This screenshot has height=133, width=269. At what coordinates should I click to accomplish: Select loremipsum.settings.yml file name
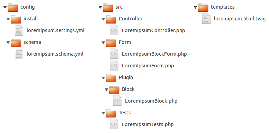coord(56,30)
